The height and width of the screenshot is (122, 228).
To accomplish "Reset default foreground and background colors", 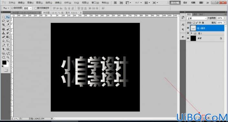I will click(x=3, y=66).
